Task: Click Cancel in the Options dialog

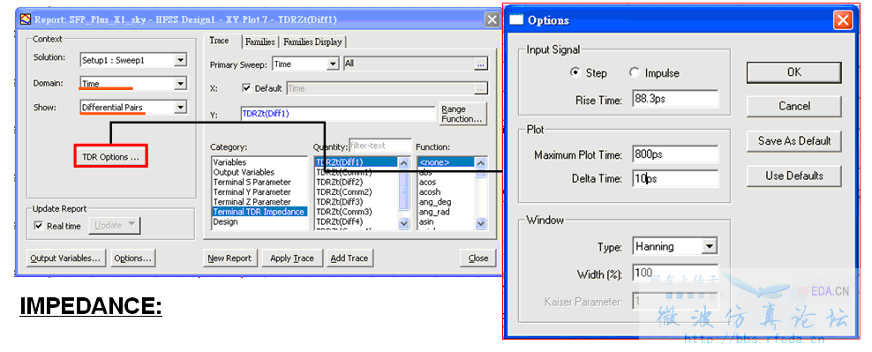Action: pos(793,106)
